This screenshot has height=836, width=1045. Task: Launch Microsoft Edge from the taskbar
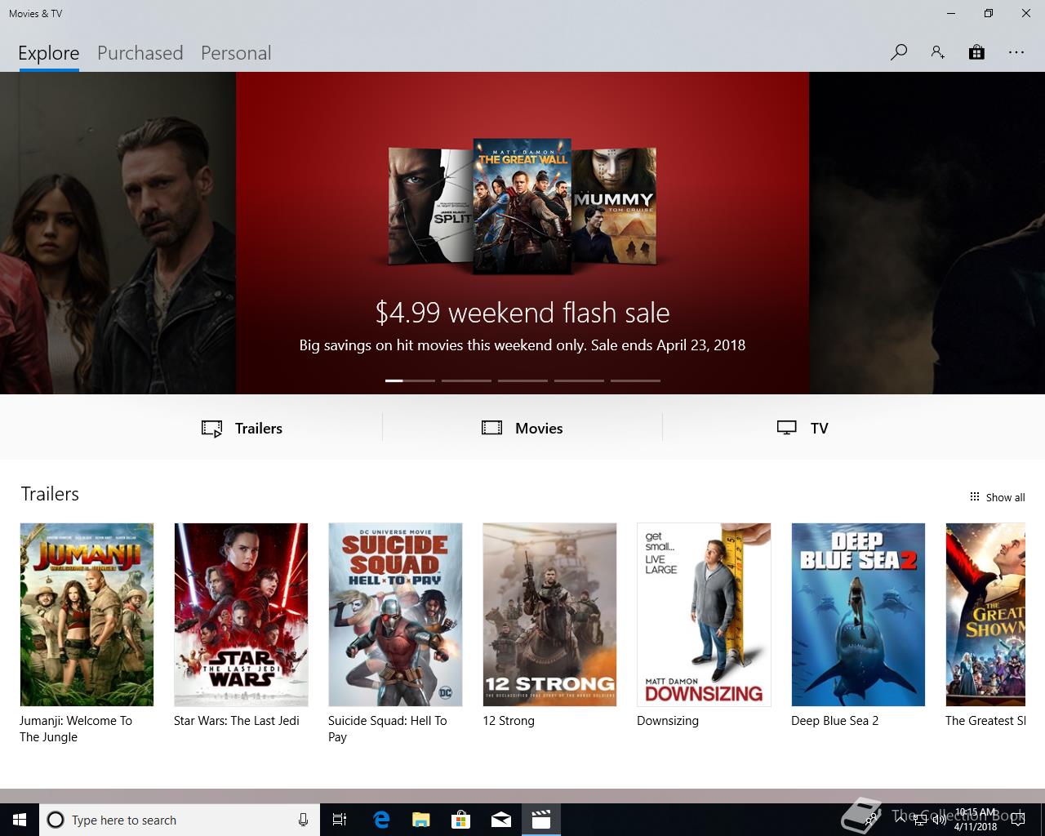(381, 820)
